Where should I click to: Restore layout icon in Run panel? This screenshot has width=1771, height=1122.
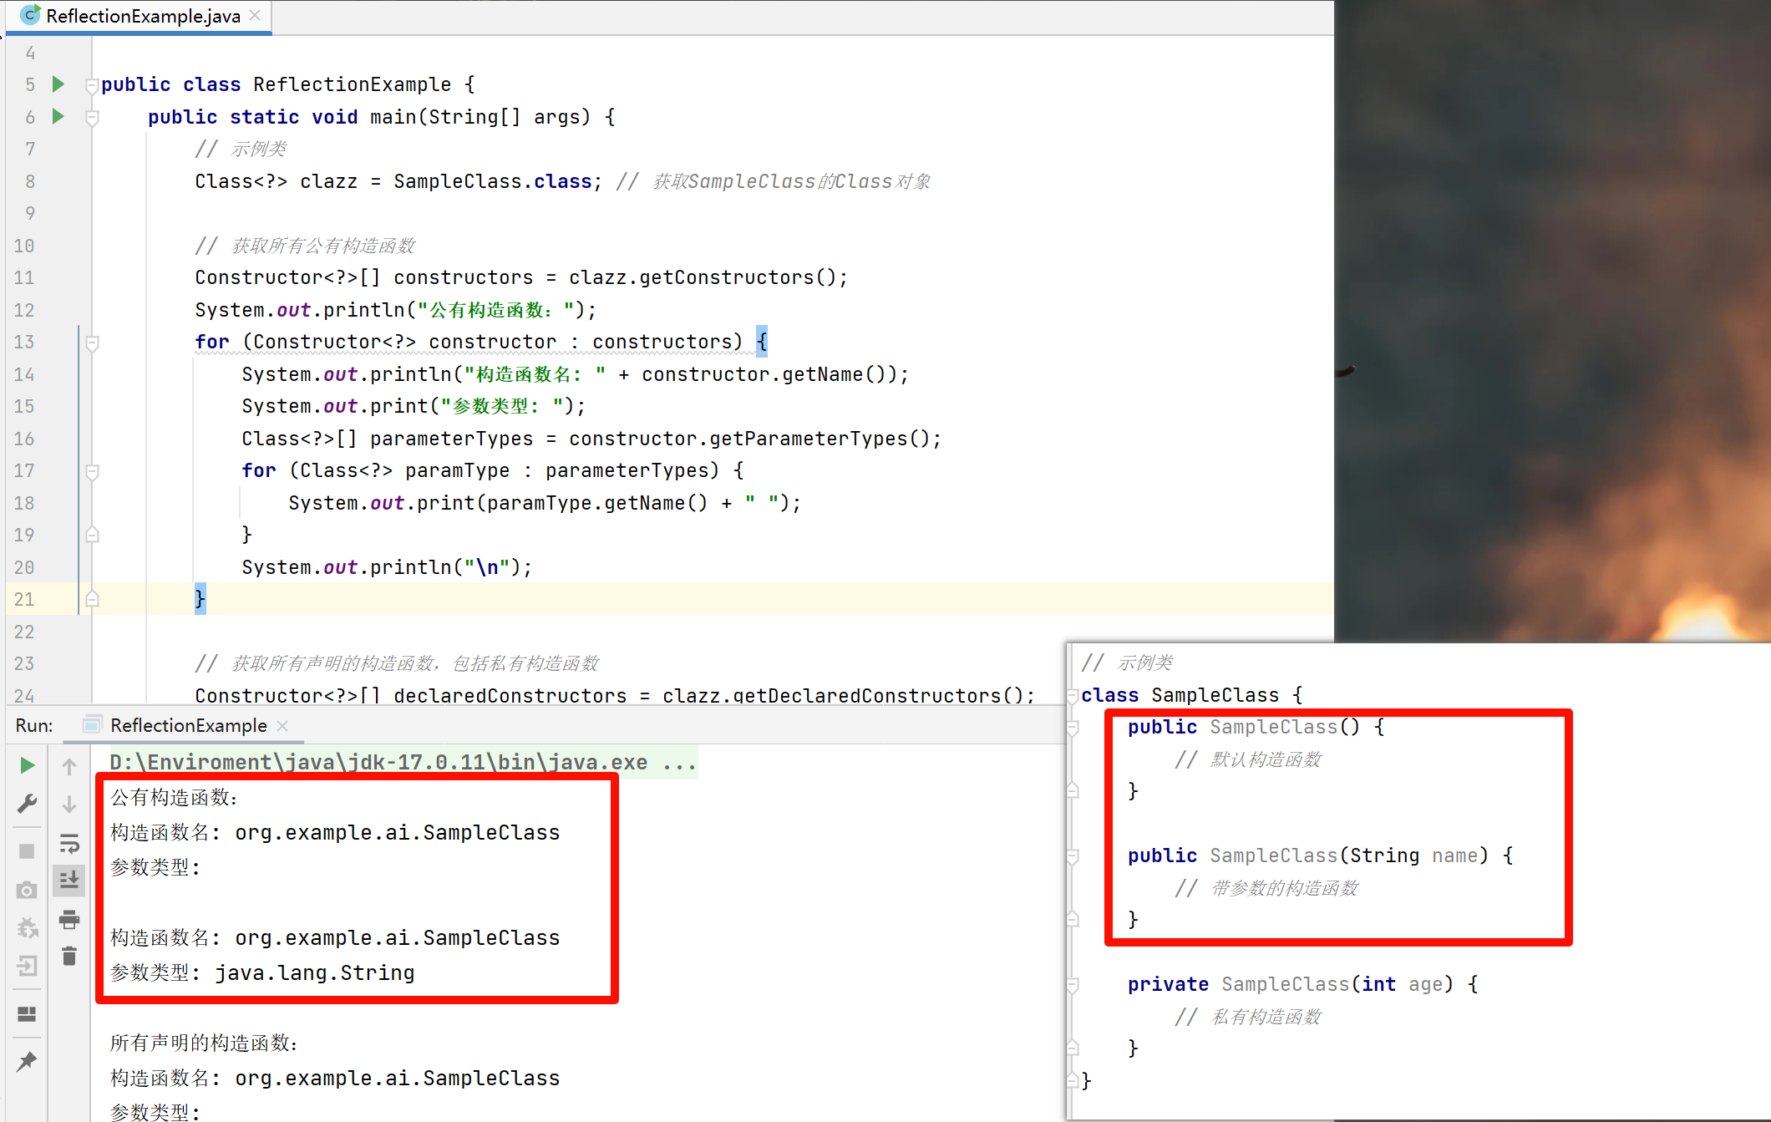pyautogui.click(x=27, y=1013)
